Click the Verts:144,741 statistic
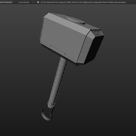The height and width of the screenshot is (136, 136). click(52, 2)
